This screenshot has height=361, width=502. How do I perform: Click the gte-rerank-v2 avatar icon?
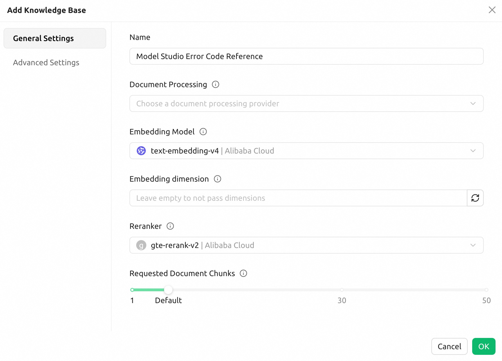(141, 245)
